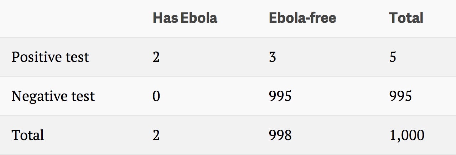This screenshot has height=155, width=456.
Task: Select the "Total" row label
Action: (28, 135)
